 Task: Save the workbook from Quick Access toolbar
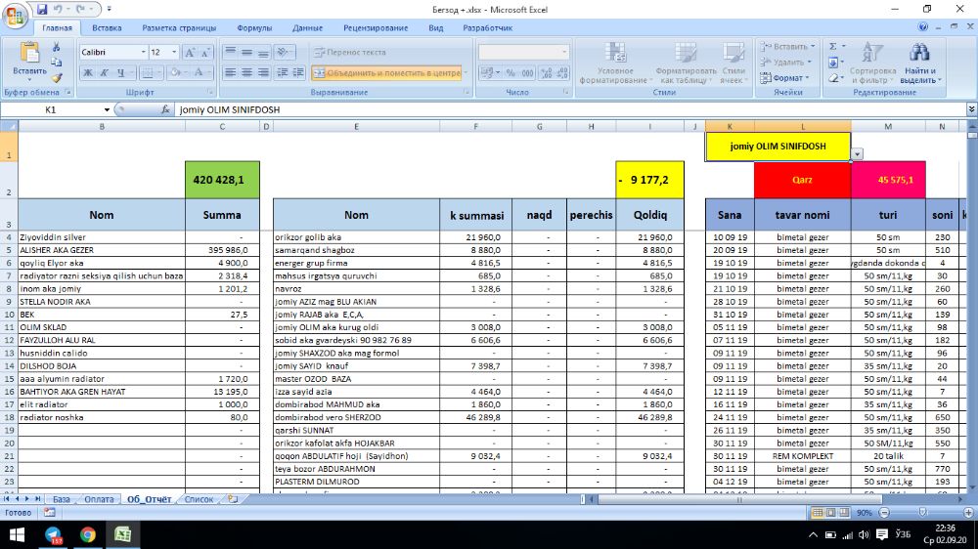[42, 10]
